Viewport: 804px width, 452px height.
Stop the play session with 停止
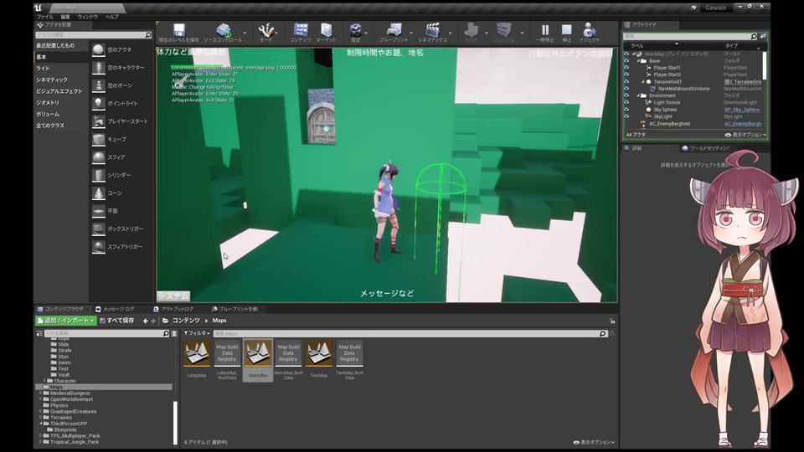point(566,30)
